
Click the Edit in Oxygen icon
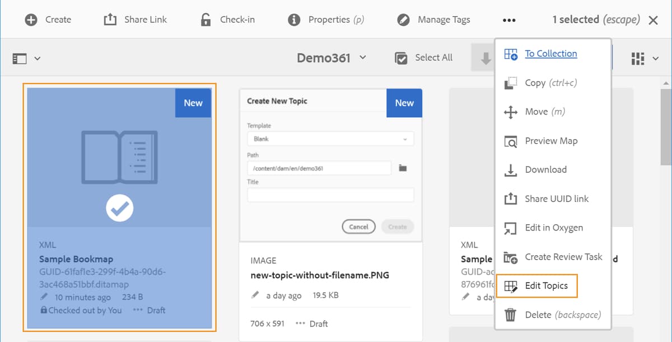pos(510,228)
